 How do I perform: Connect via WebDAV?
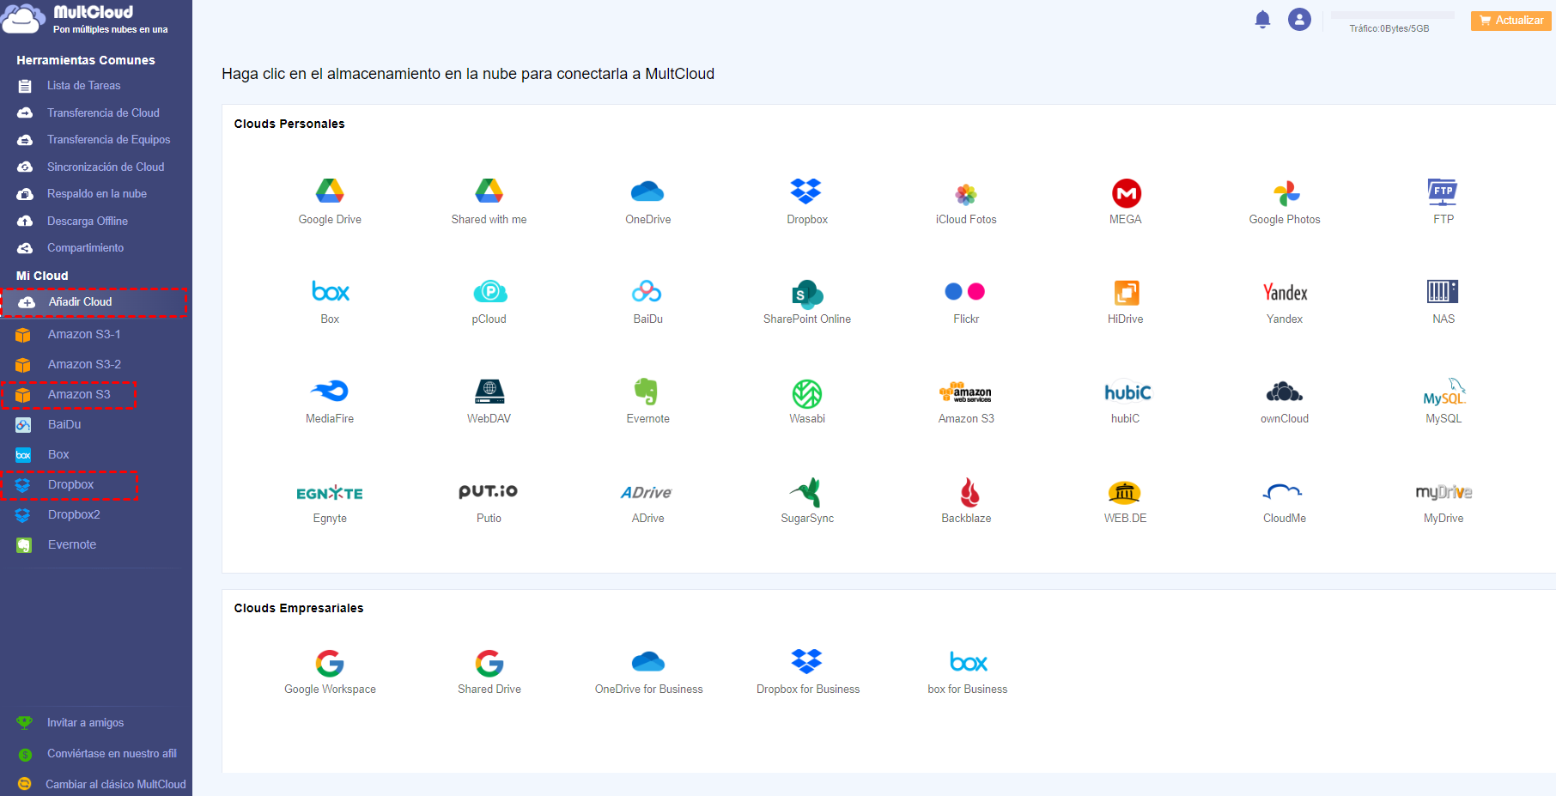pyautogui.click(x=489, y=401)
